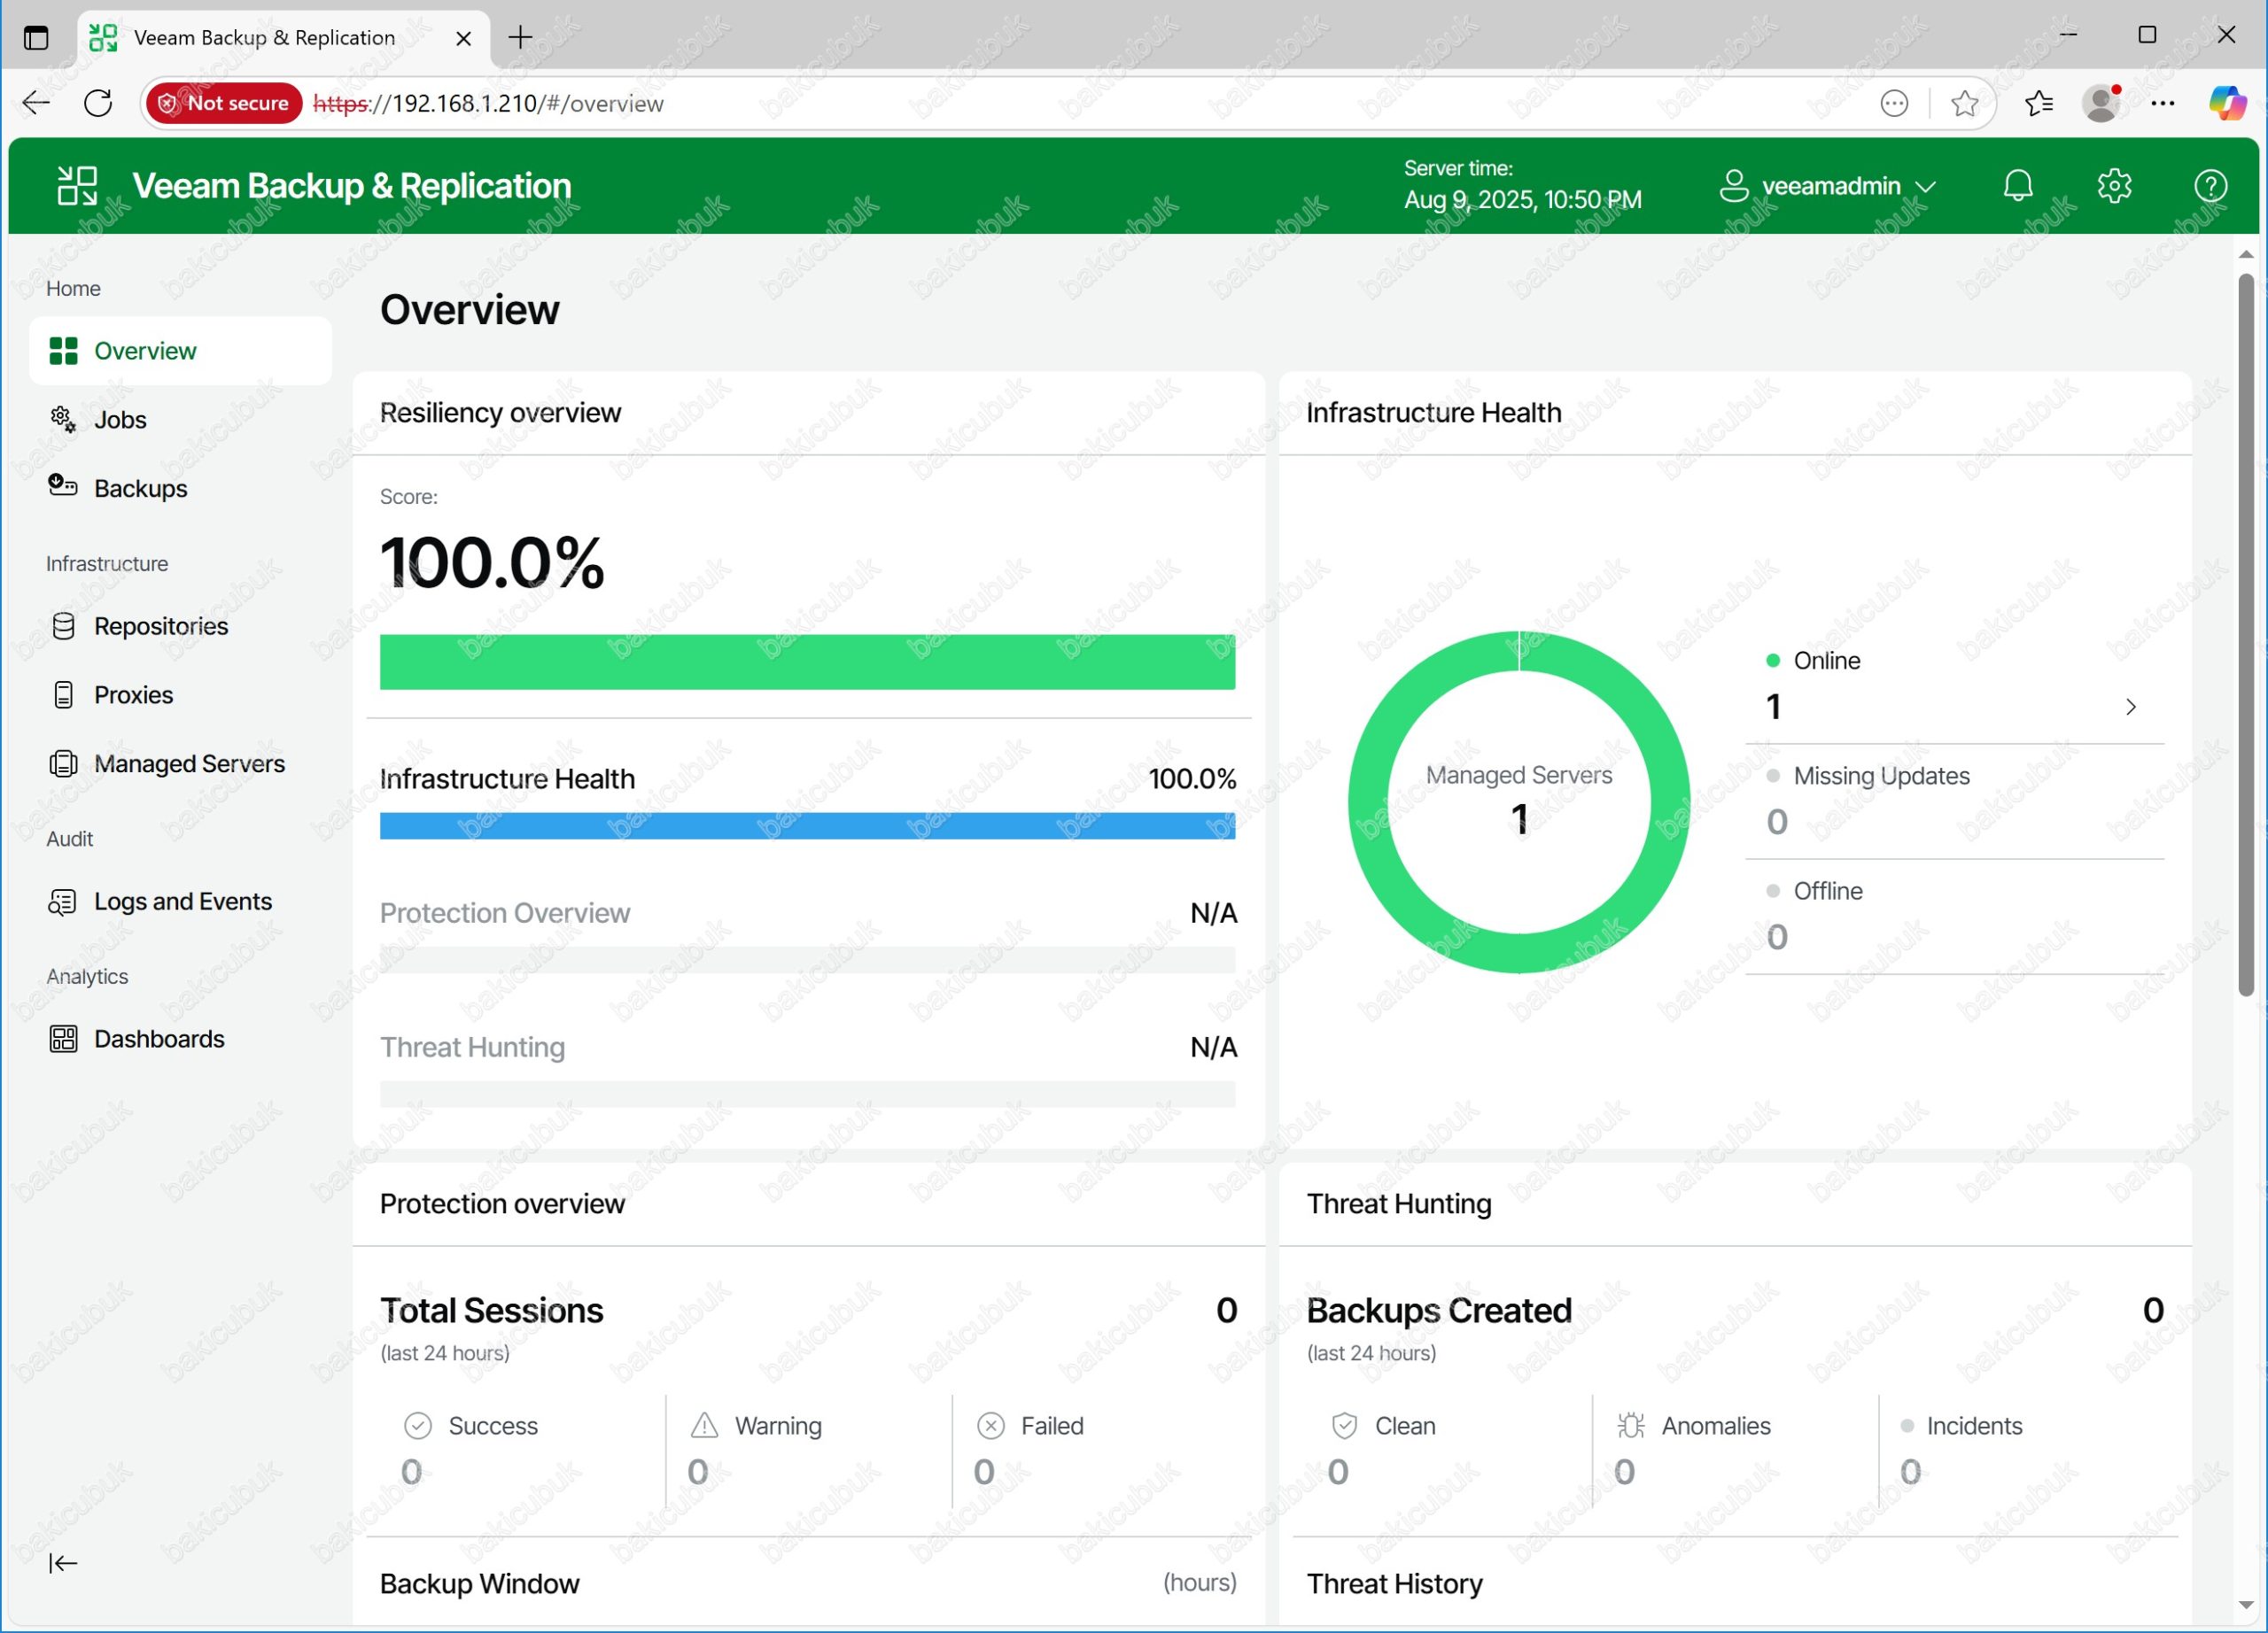Select the Veeam Backup & Replication browser tab
This screenshot has height=1633, width=2268.
(283, 38)
